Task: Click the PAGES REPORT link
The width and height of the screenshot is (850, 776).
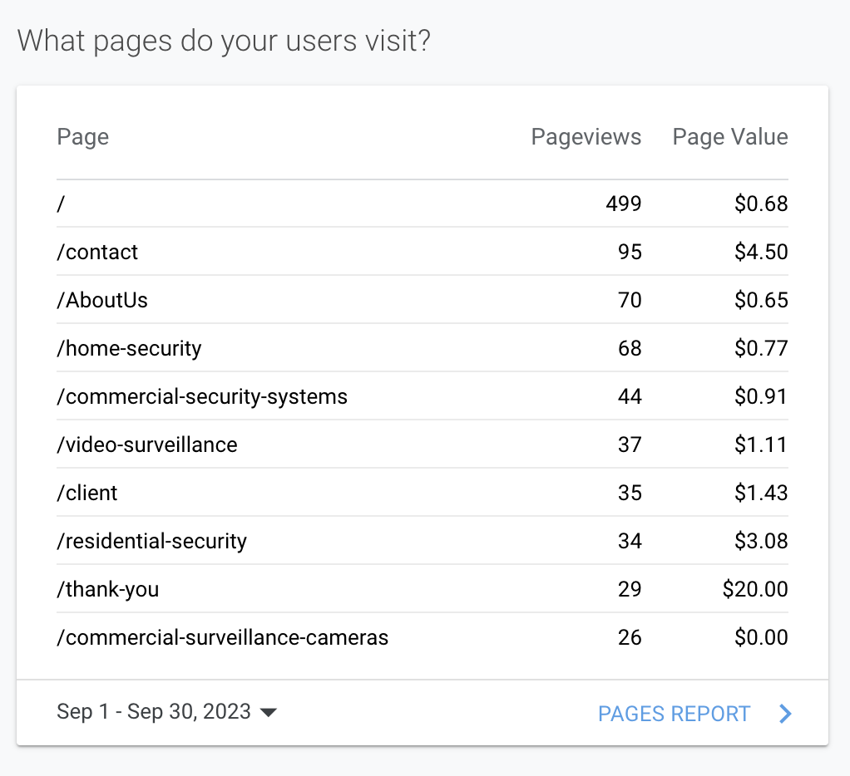Action: [x=674, y=714]
